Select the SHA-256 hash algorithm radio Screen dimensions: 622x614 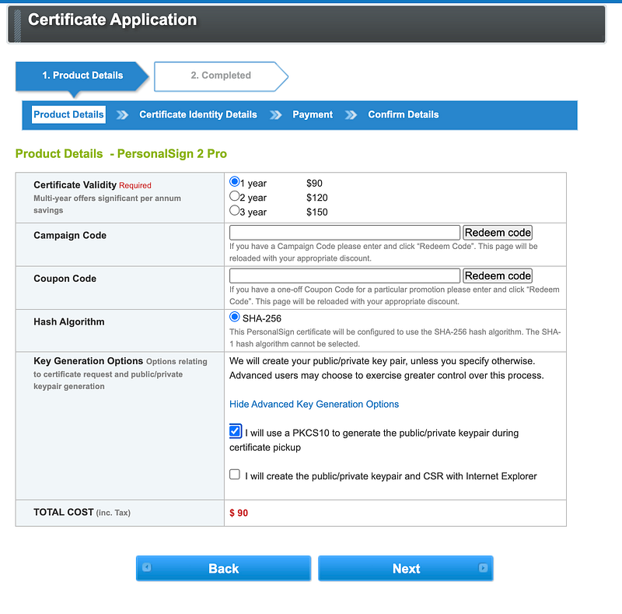tap(235, 317)
